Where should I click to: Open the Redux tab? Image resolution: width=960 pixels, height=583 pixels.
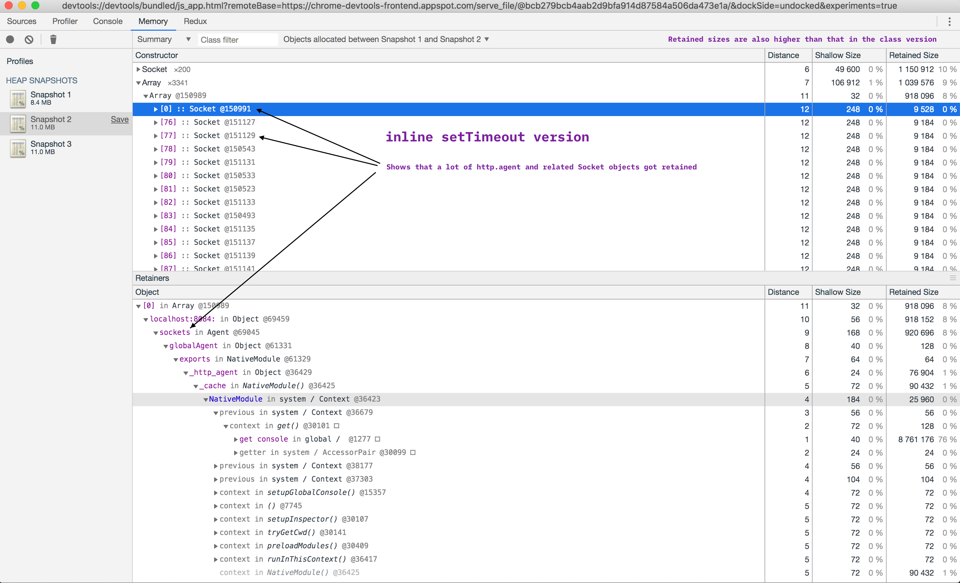(195, 21)
